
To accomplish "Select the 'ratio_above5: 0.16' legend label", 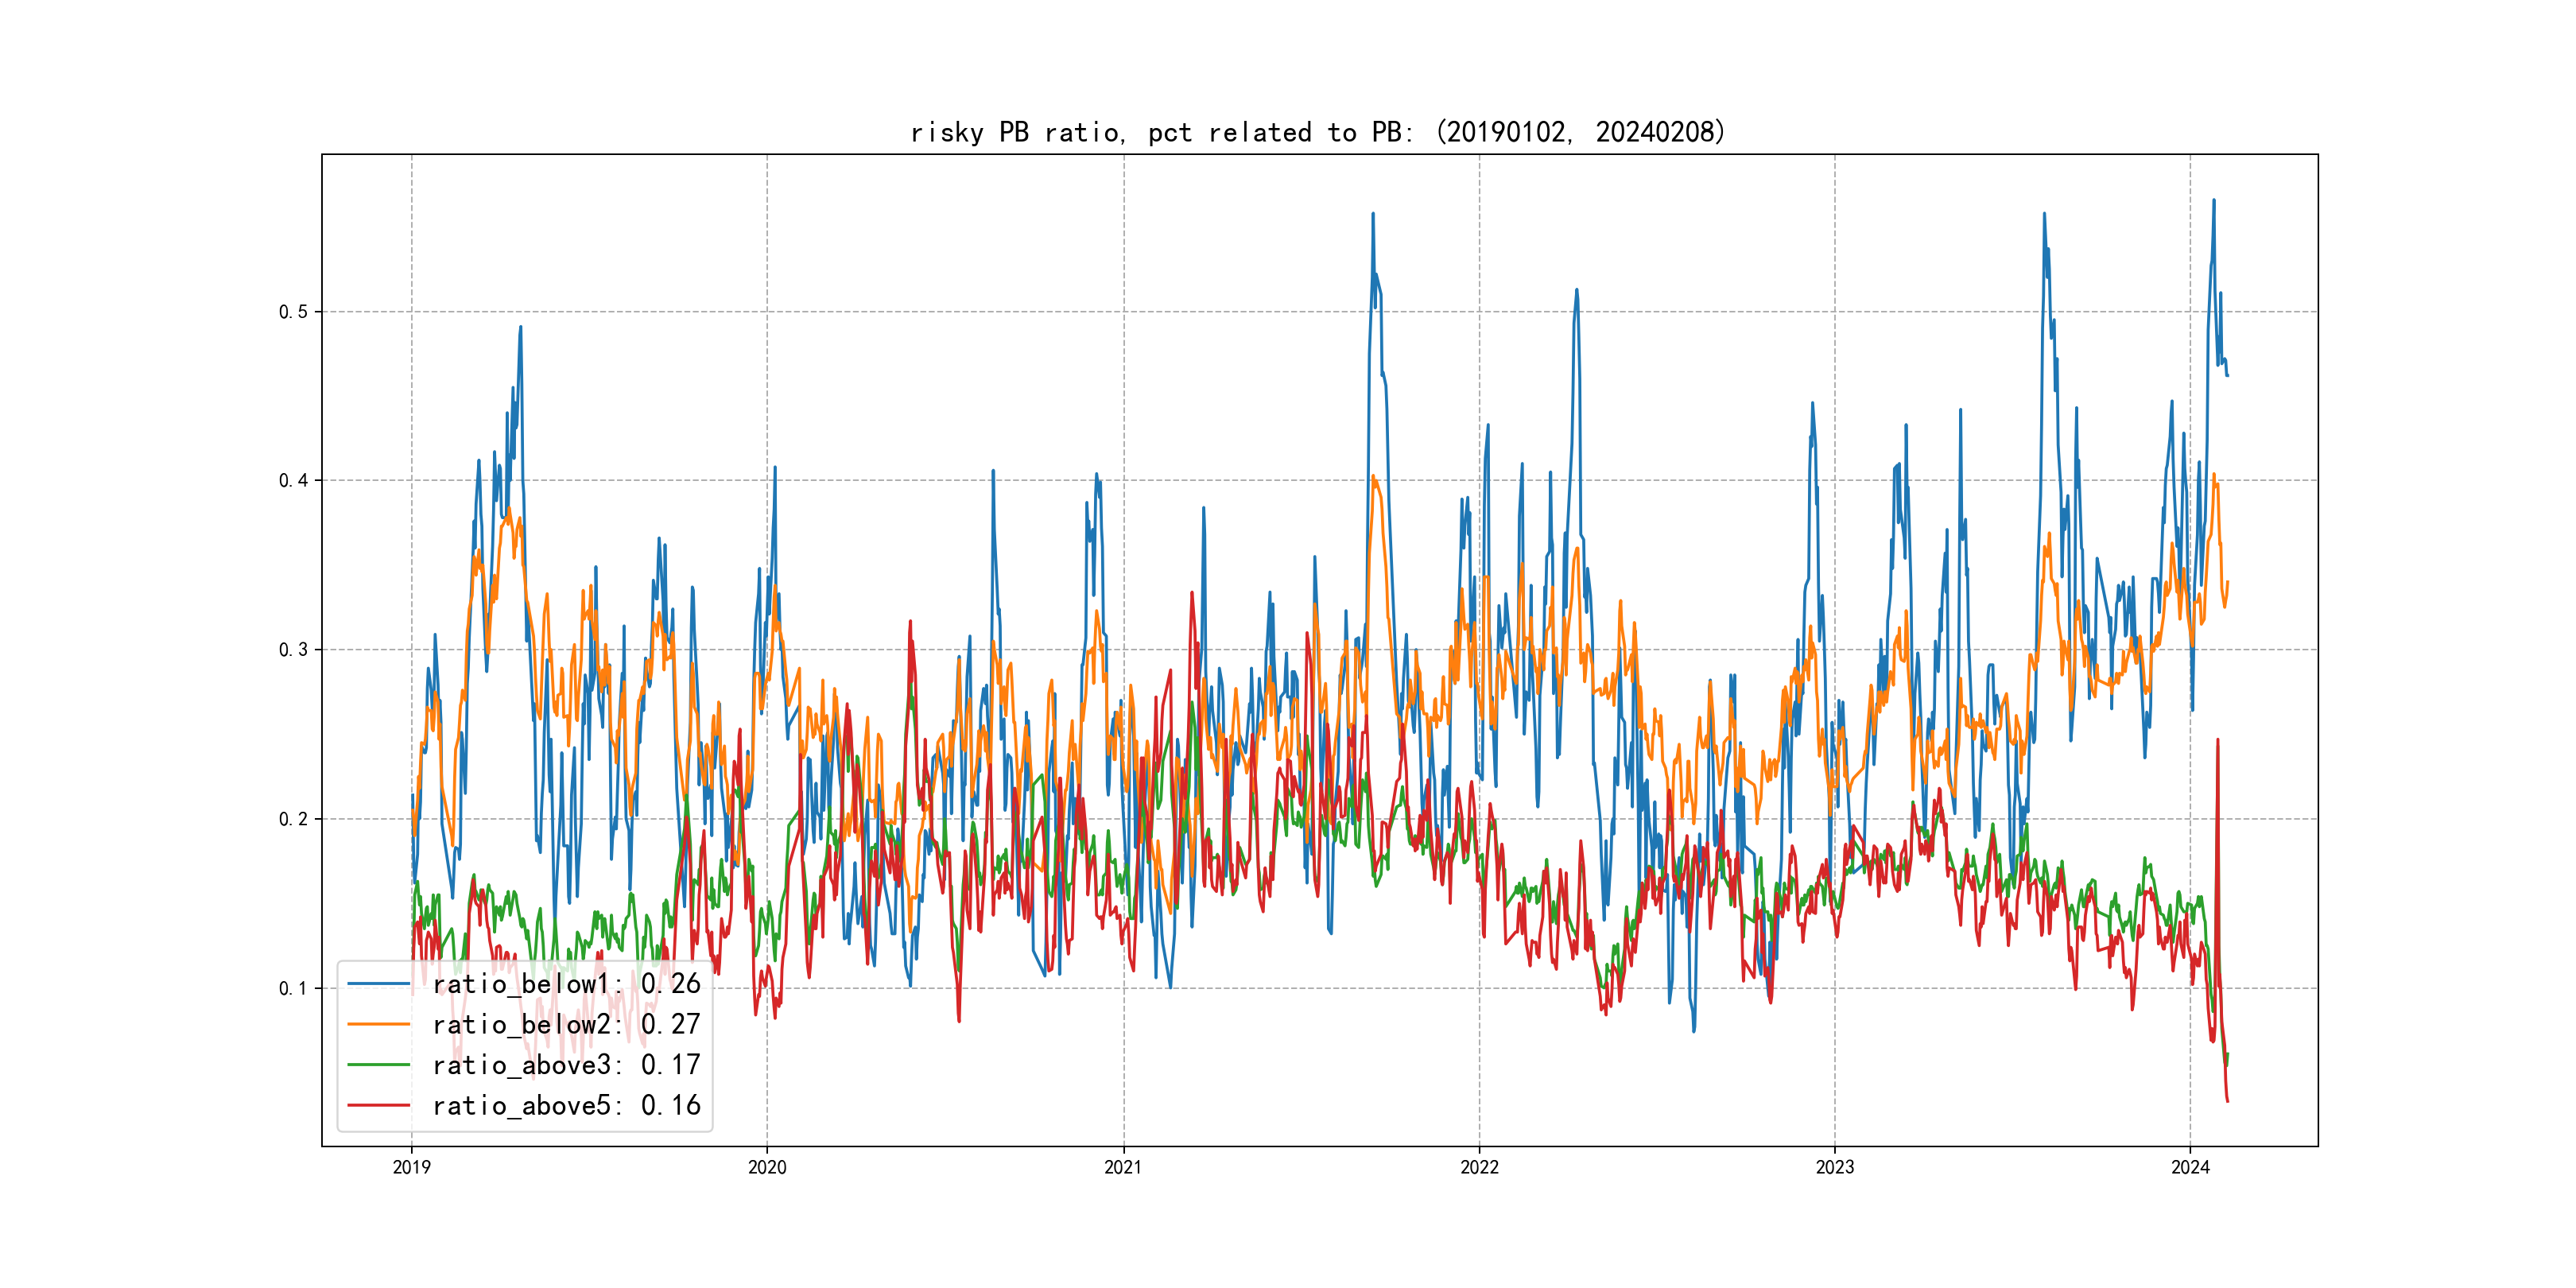I will (x=566, y=1105).
